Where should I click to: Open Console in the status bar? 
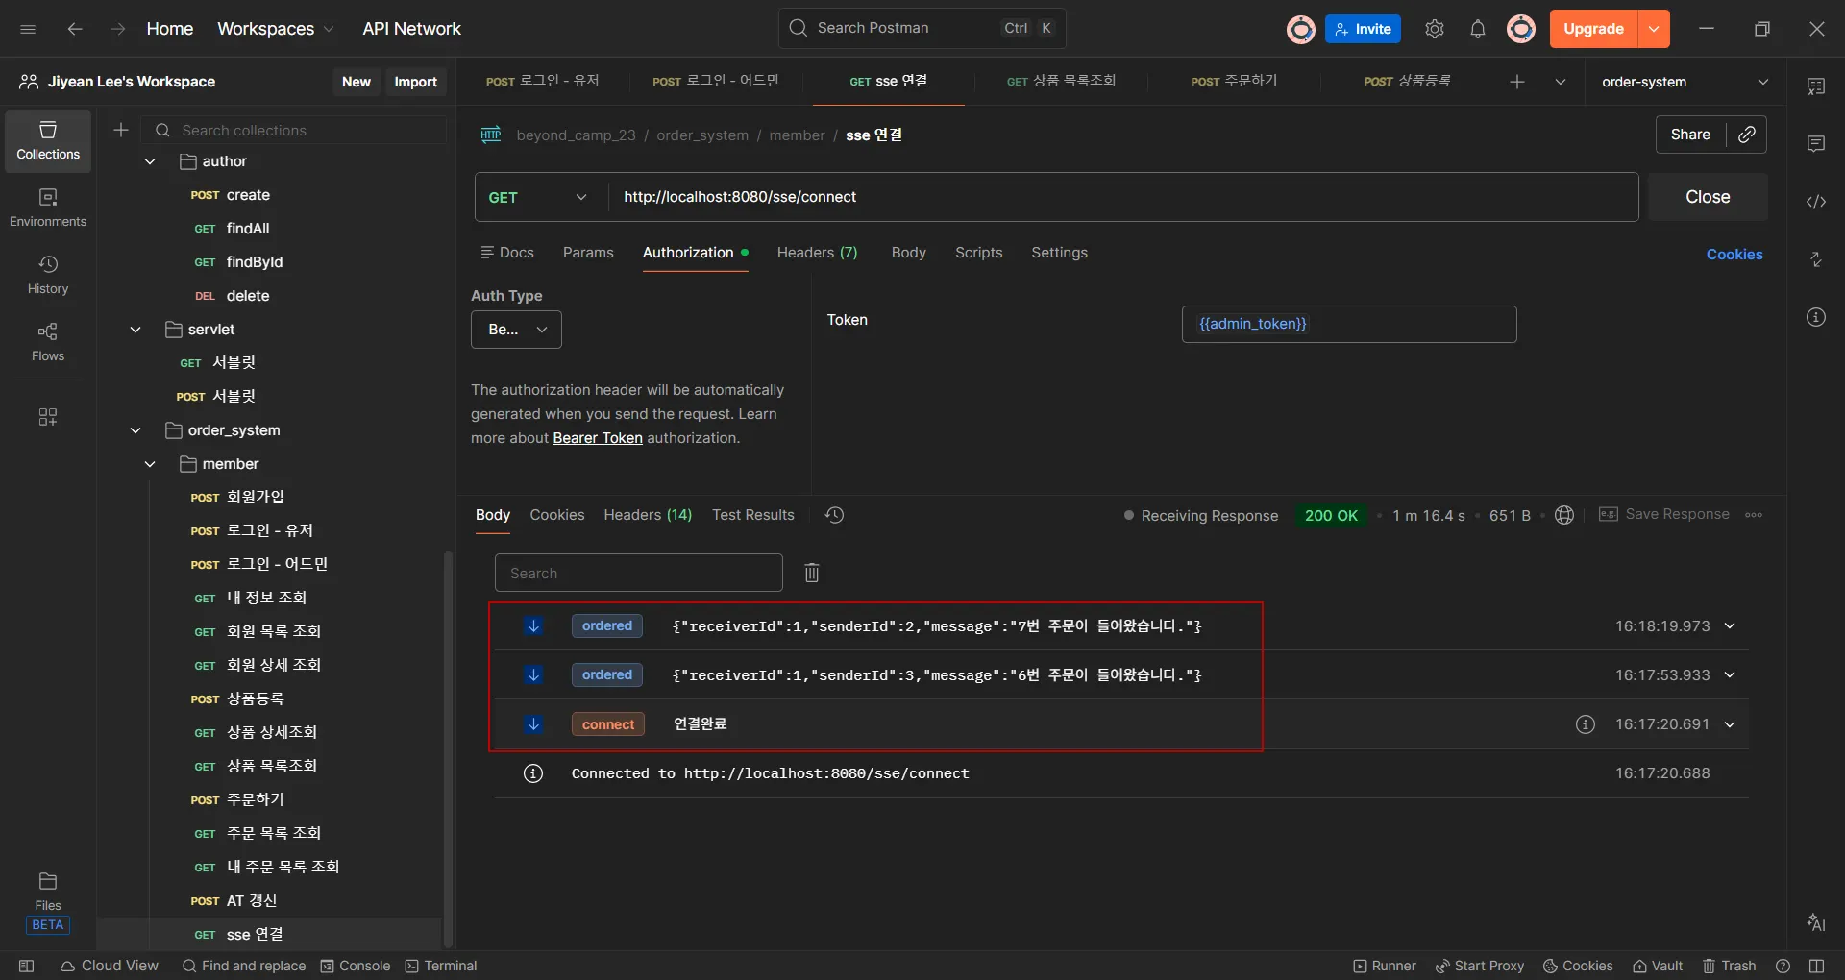tap(356, 966)
